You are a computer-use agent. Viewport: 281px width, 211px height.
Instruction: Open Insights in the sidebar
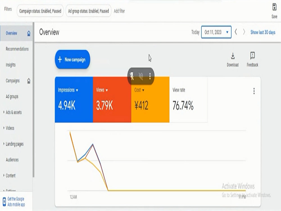click(x=11, y=65)
